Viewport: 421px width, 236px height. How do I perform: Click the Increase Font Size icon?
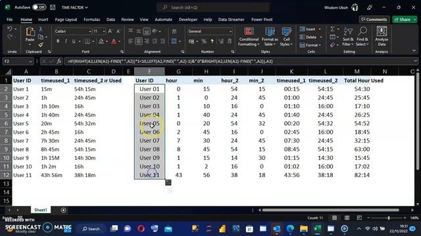[x=110, y=31]
